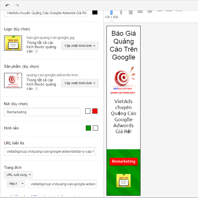The width and height of the screenshot is (198, 198).
Task: Select the 120 × 600 ad size icon
Action: point(111,12)
